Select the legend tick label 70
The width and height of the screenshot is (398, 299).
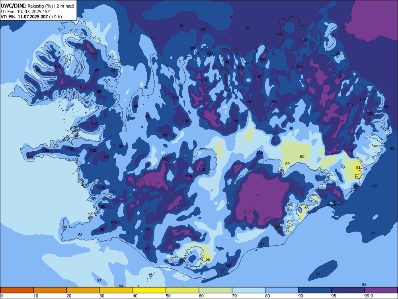(234, 296)
